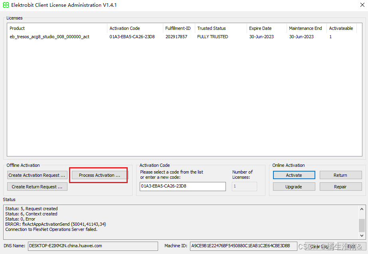Click the activation code input field

182,186
